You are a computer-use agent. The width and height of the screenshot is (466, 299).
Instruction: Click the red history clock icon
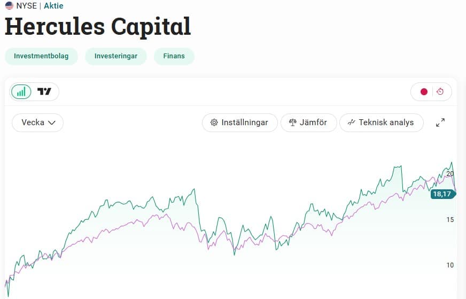pyautogui.click(x=440, y=91)
